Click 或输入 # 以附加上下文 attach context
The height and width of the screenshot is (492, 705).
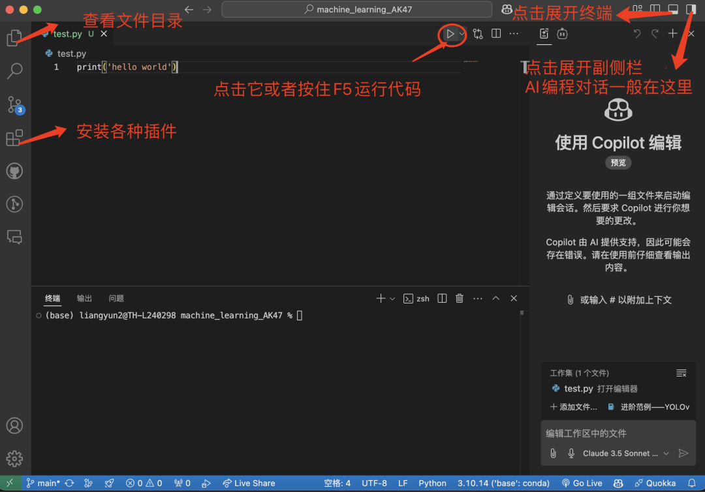point(619,300)
